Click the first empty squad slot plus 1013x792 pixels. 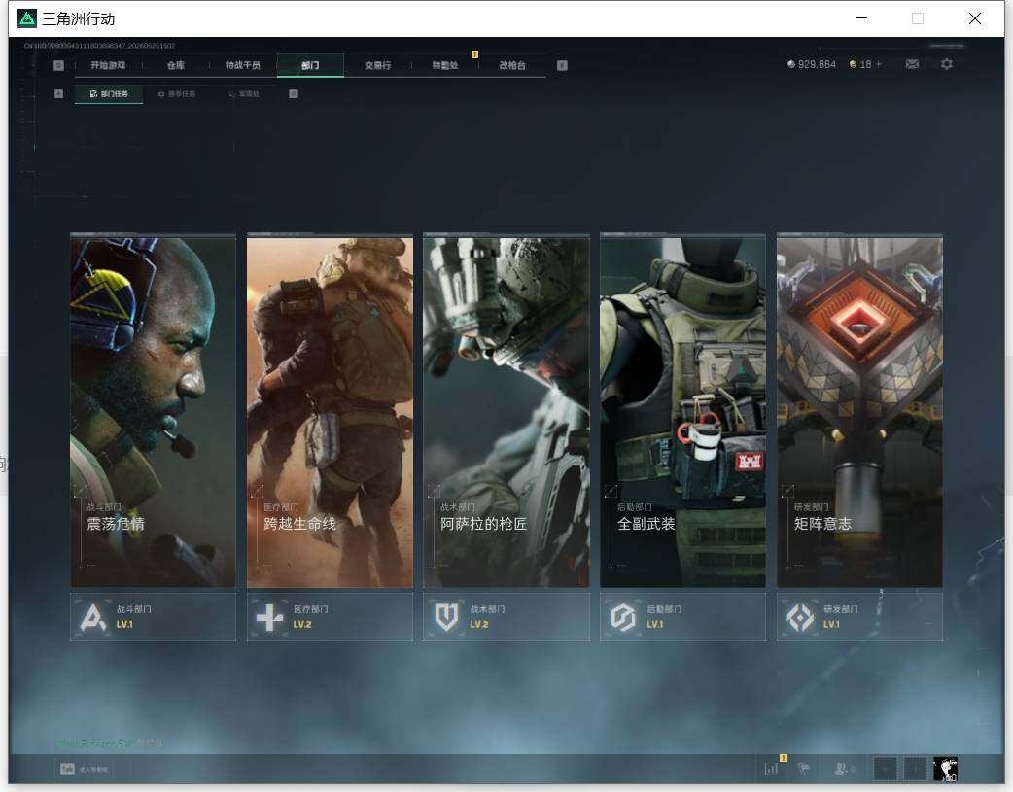(885, 769)
